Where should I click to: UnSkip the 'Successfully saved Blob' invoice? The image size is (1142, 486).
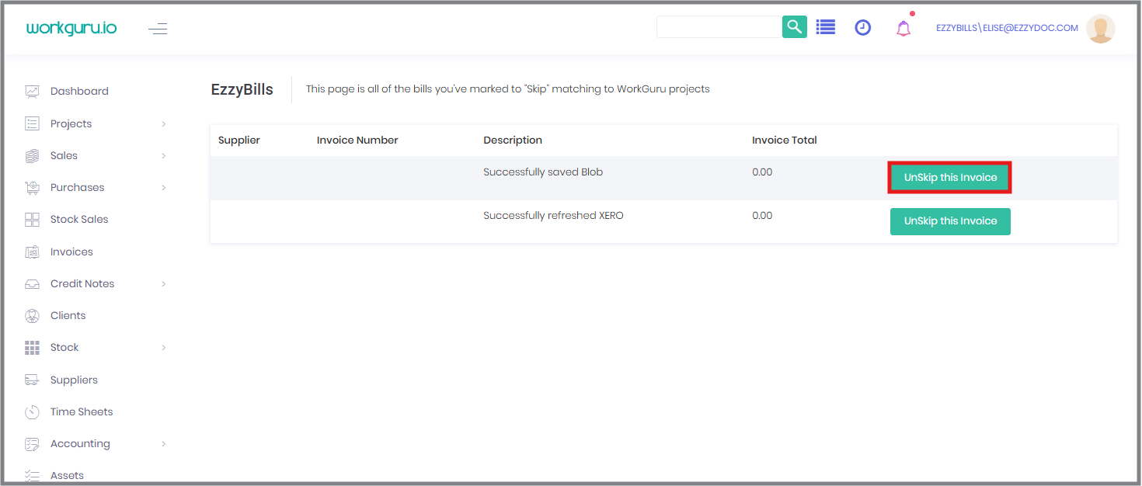tap(950, 178)
